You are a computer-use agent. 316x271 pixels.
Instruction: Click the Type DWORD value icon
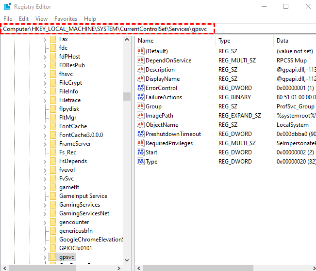click(x=141, y=161)
